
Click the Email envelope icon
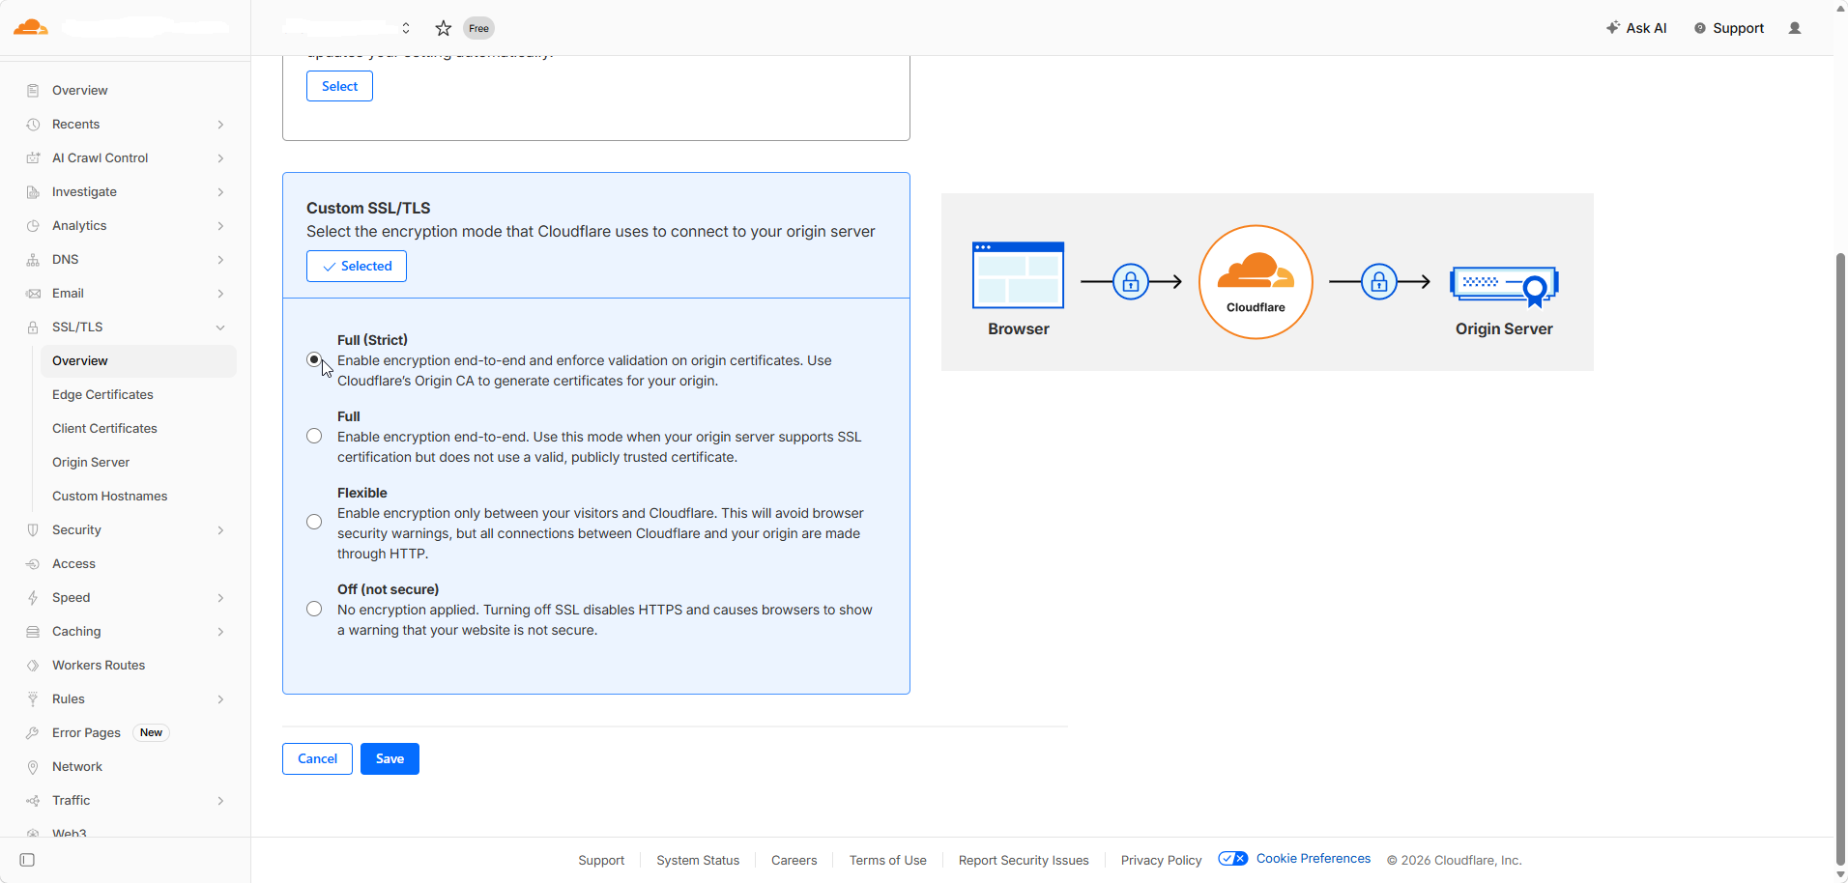(x=33, y=294)
